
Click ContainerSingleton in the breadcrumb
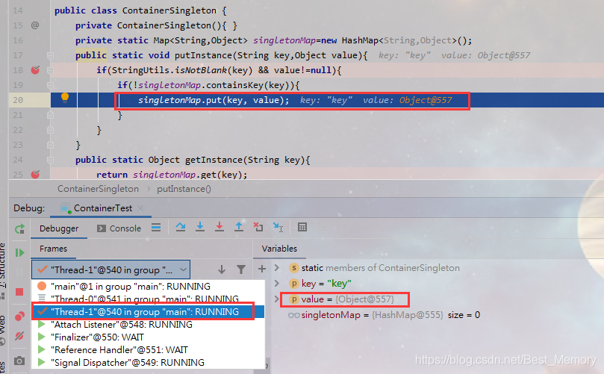pos(99,189)
